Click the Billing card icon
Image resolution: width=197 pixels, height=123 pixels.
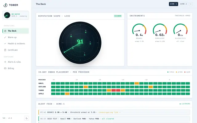click(x=5, y=68)
